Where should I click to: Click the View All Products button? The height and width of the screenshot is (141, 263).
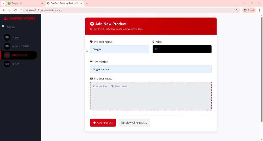click(x=134, y=123)
